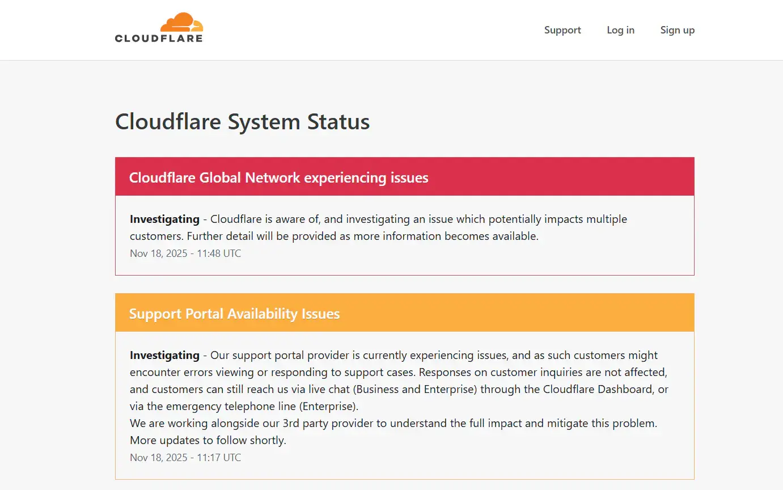This screenshot has width=783, height=490.
Task: Click the orange incident banner header
Action: coord(404,312)
